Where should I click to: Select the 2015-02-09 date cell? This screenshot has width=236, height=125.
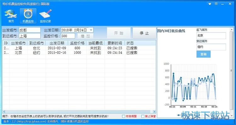pyautogui.click(x=57, y=48)
